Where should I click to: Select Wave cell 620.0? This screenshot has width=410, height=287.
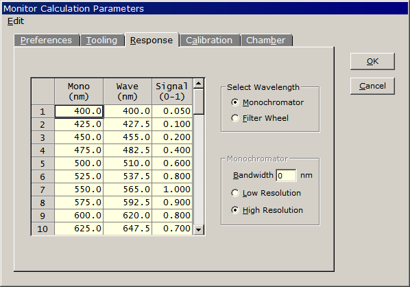tap(128, 216)
